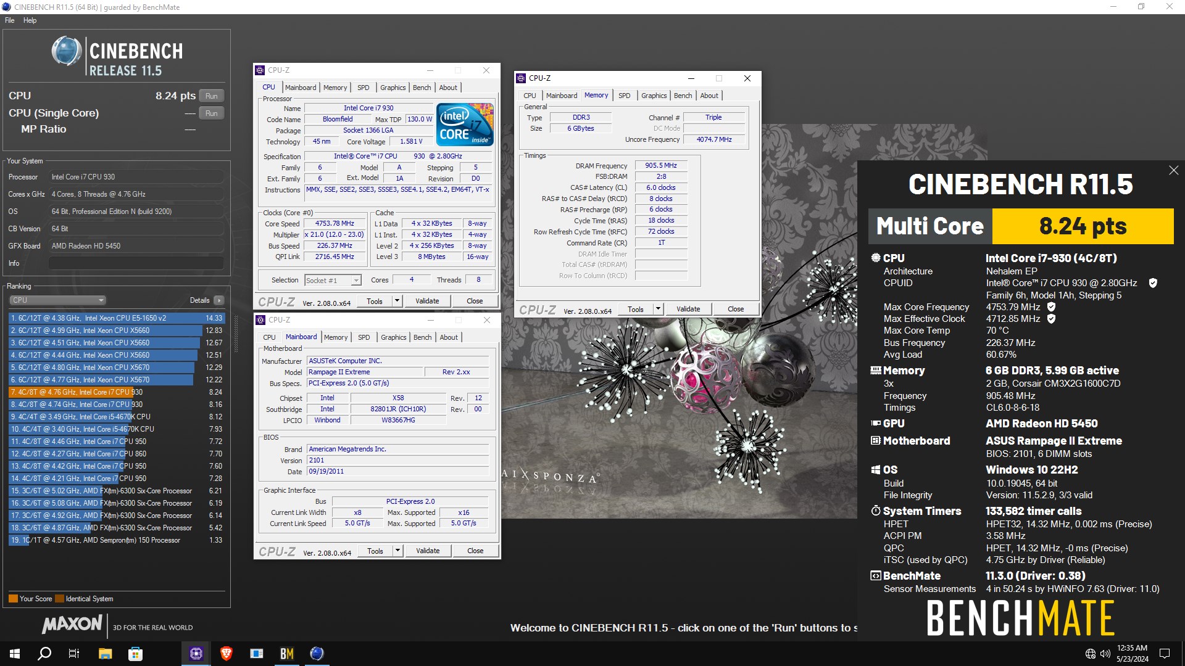Open the volume control in system tray
The image size is (1185, 666).
[1105, 654]
